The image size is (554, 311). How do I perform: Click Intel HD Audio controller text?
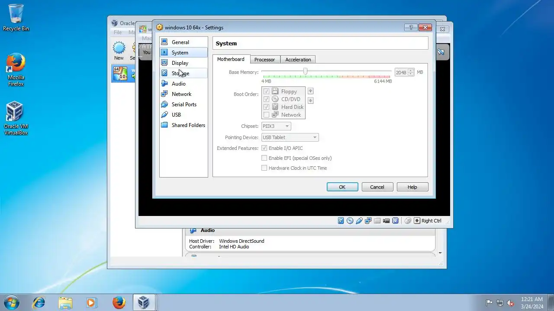[234, 247]
